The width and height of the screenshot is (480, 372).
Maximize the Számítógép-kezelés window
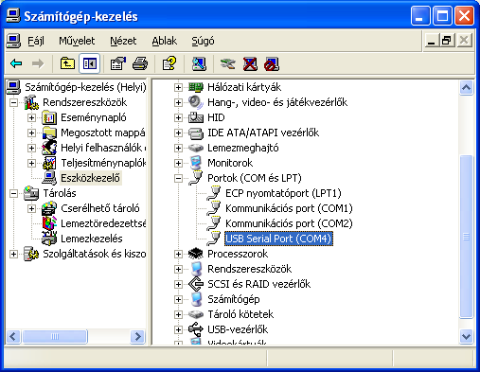click(442, 16)
